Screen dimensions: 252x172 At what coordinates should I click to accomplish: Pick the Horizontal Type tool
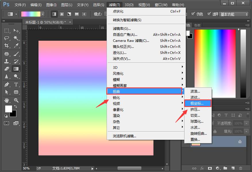click(x=16, y=85)
